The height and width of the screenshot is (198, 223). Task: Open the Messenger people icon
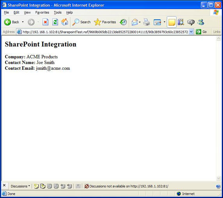point(201,22)
